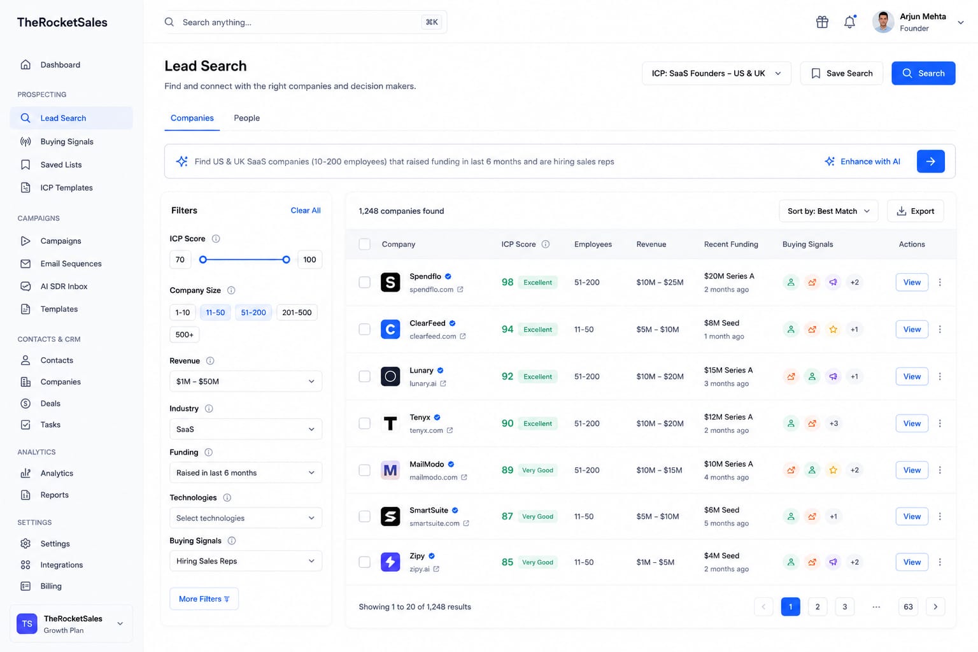Click the info icon next to ICP Score filter
This screenshot has height=652, width=978.
pos(216,239)
